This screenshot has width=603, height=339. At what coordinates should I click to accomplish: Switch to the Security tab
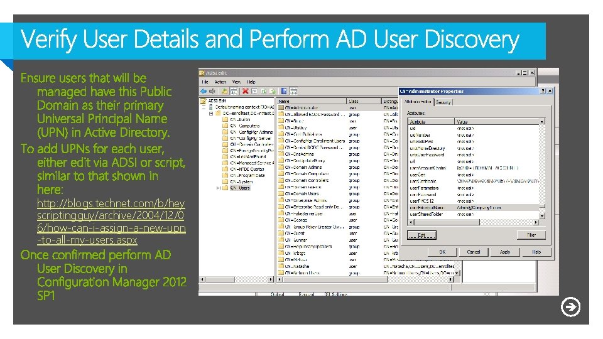[x=443, y=102]
